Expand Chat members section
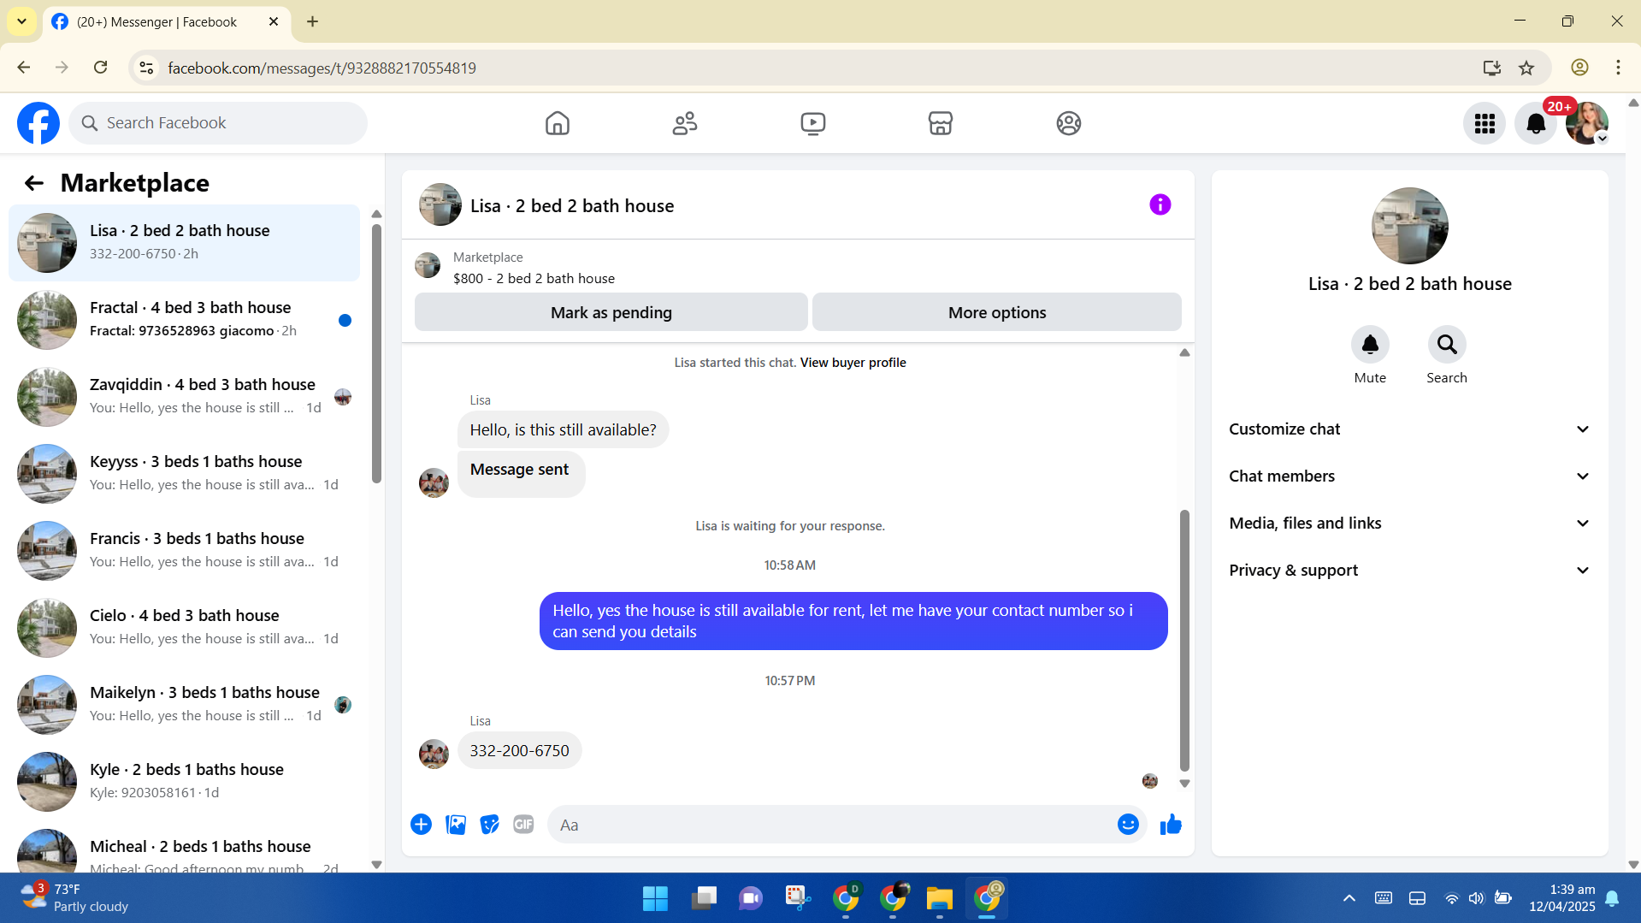1641x923 pixels. pyautogui.click(x=1409, y=476)
